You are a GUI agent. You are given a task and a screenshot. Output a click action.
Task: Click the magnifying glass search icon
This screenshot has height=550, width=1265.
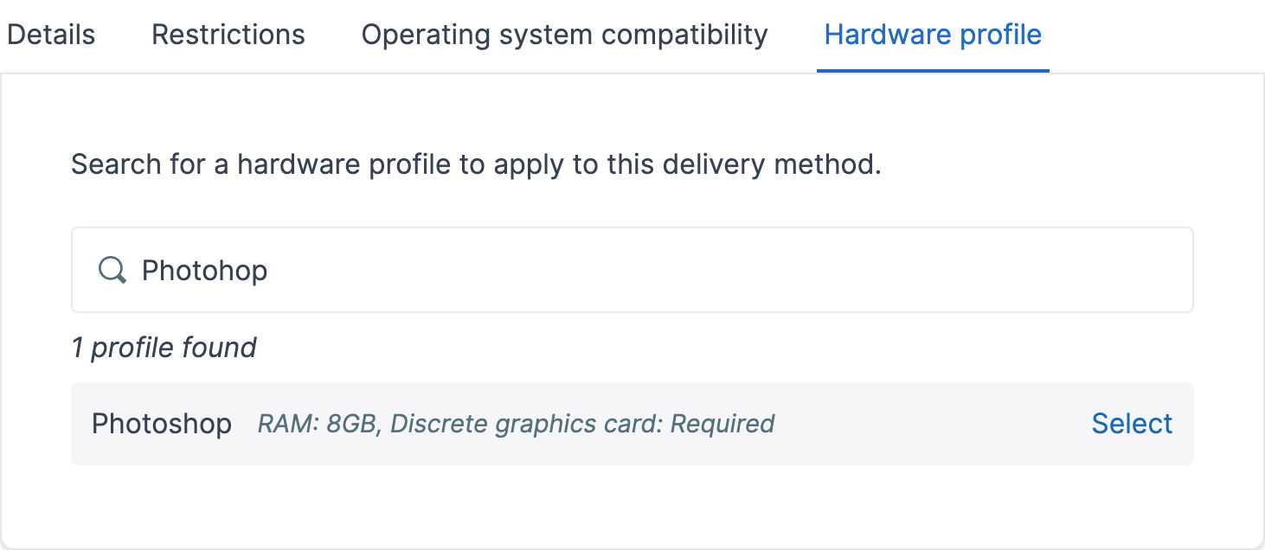pyautogui.click(x=112, y=271)
